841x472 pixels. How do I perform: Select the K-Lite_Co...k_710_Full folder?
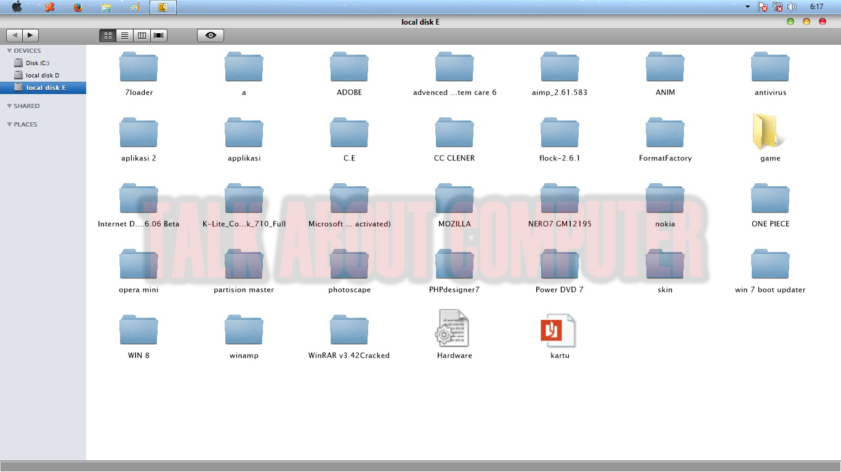click(x=244, y=205)
